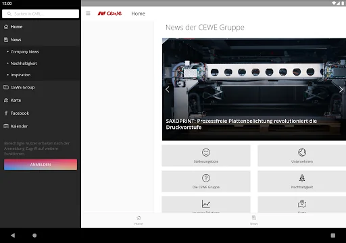Click the CEWE logo in header
The width and height of the screenshot is (346, 243).
click(x=109, y=13)
